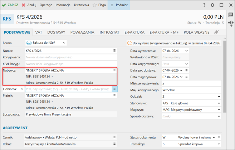Open the help question mark icon
This screenshot has height=150, width=235.
[204, 5]
